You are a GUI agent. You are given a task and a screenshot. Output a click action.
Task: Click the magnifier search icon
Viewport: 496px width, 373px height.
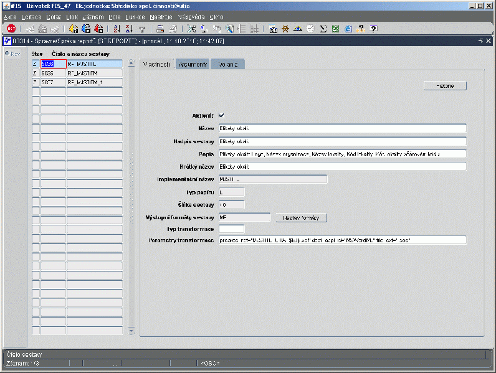click(x=229, y=29)
